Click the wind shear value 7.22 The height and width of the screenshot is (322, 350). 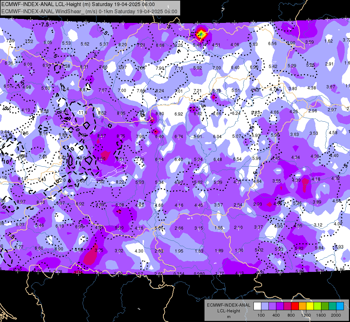(x=29, y=42)
